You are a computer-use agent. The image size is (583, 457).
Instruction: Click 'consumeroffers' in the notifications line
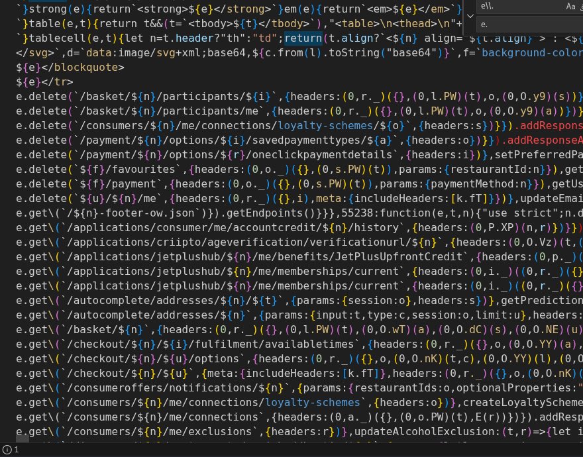coord(117,388)
